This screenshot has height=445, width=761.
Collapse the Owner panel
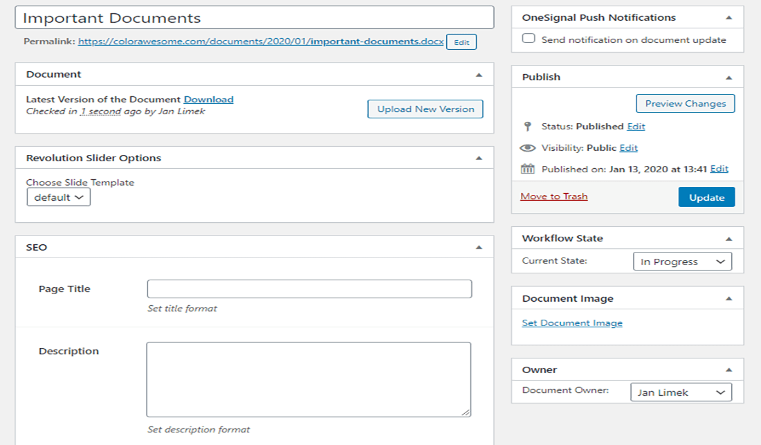pos(730,369)
